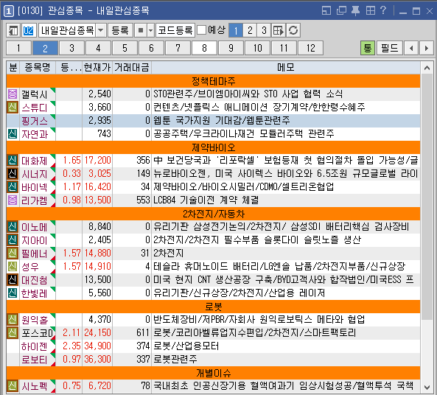
Task: Click the black 신 badge on 대진첨 row
Action: [x=13, y=280]
